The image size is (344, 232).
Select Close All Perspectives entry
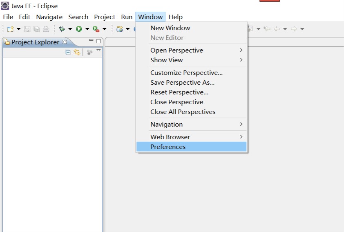click(x=192, y=112)
